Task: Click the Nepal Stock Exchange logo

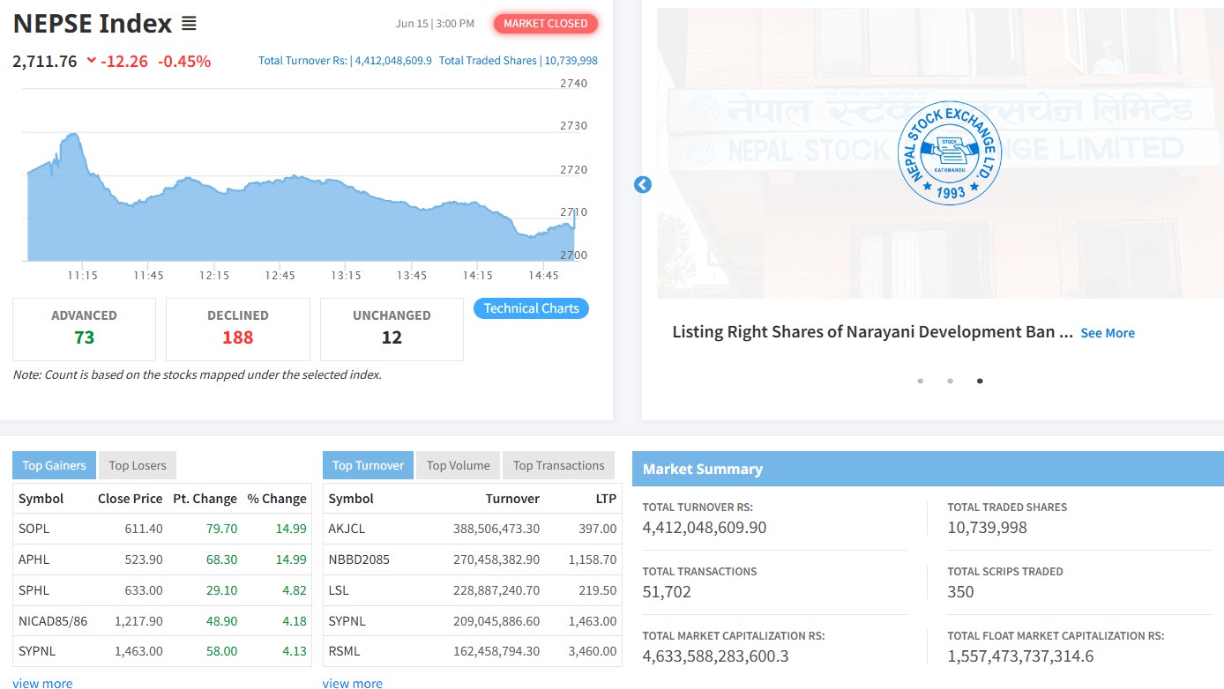Action: point(950,153)
